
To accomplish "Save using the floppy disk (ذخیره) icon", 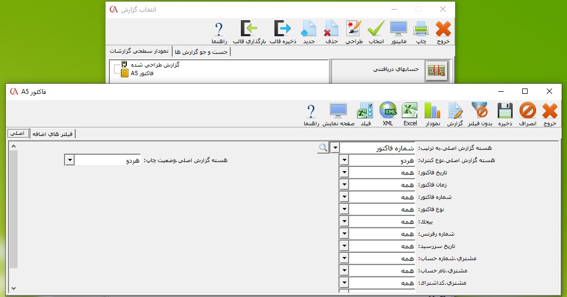I will coord(505,114).
